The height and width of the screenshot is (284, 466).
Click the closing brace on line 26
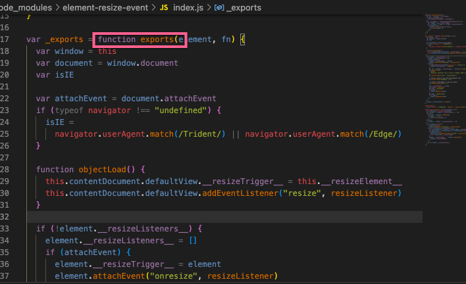(x=38, y=146)
